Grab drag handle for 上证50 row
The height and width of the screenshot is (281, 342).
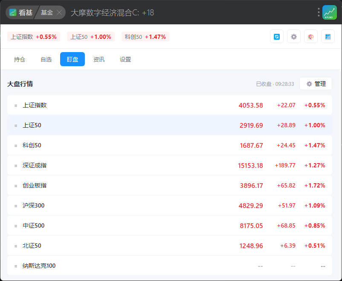(16, 126)
